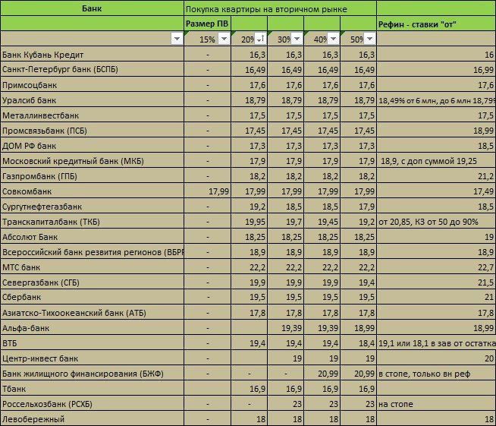Select Россельхозбанк note 'на стопе'
496x426 pixels.
tap(436, 404)
